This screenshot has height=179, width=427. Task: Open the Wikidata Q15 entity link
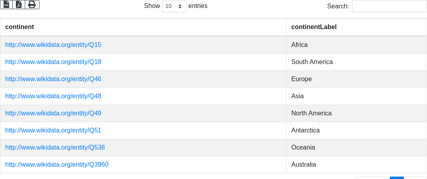coord(53,45)
